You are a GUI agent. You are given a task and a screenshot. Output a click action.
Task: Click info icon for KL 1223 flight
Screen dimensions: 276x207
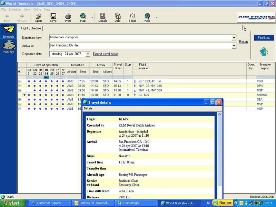(135, 81)
